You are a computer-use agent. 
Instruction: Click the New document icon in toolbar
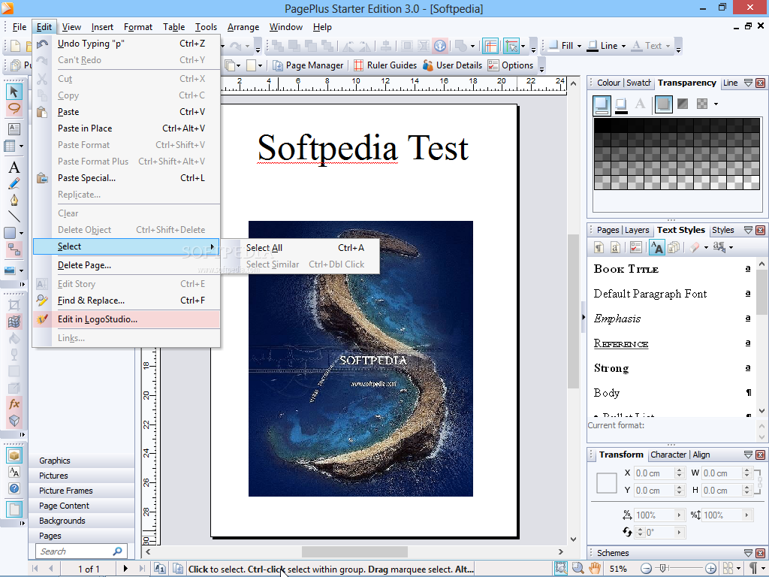15,46
